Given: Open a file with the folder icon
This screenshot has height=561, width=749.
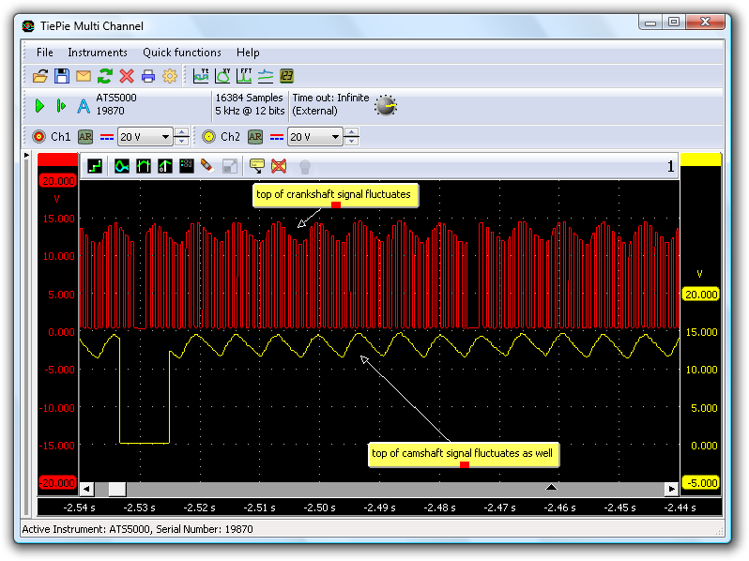Looking at the screenshot, I should pyautogui.click(x=40, y=76).
